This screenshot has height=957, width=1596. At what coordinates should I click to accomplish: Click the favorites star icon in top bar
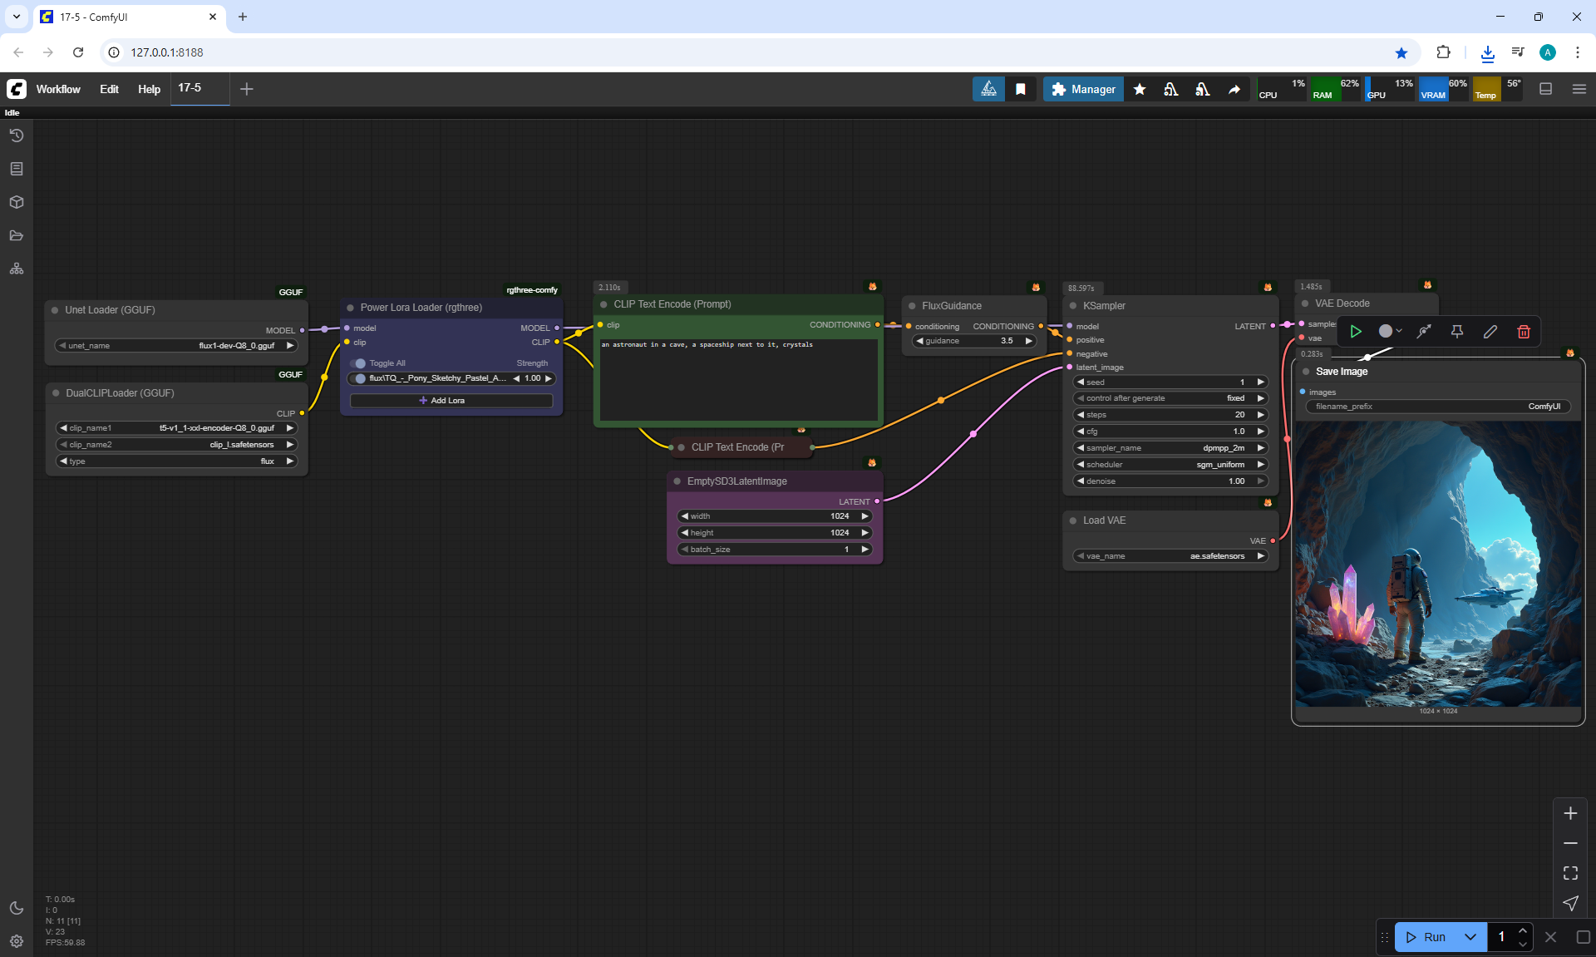tap(1140, 89)
